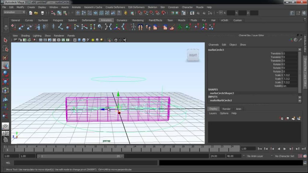Activate the Scale tool
Viewport: 308px width, 173px height.
pos(5,82)
